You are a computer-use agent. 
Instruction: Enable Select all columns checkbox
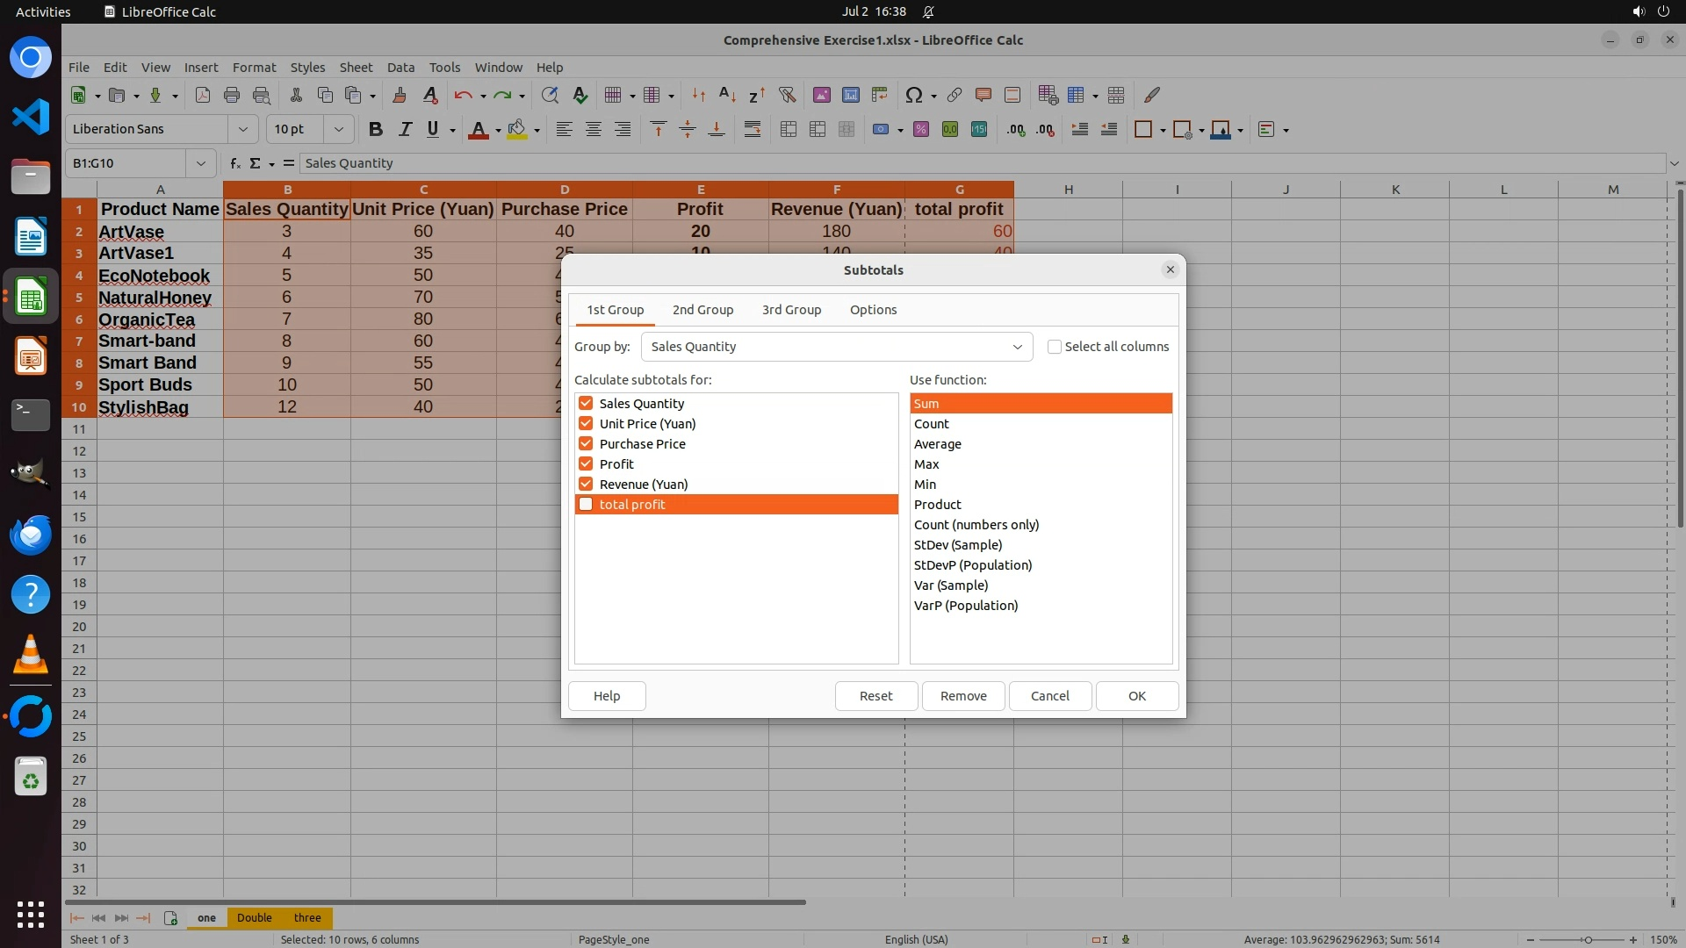pyautogui.click(x=1055, y=347)
